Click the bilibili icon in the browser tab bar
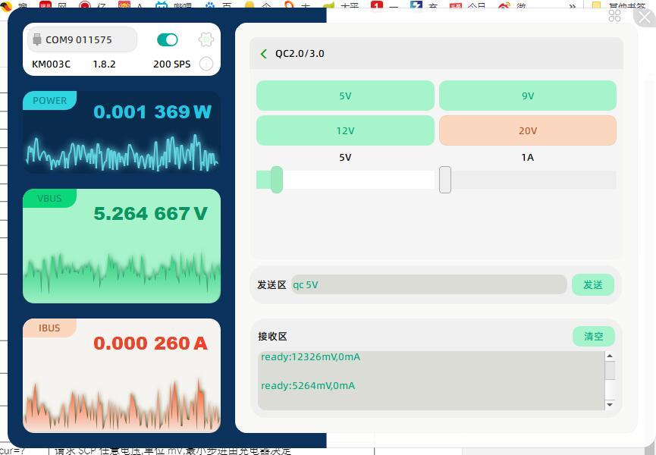The width and height of the screenshot is (656, 455). (162, 5)
